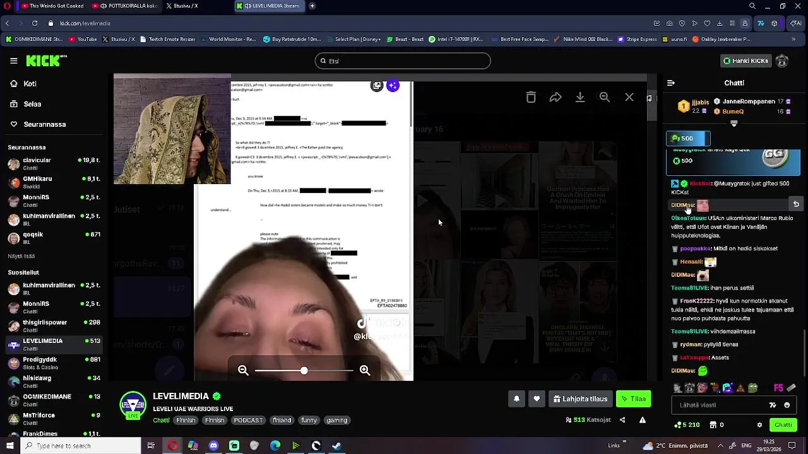This screenshot has height=454, width=808.
Task: Click the funny tag
Action: pyautogui.click(x=309, y=420)
